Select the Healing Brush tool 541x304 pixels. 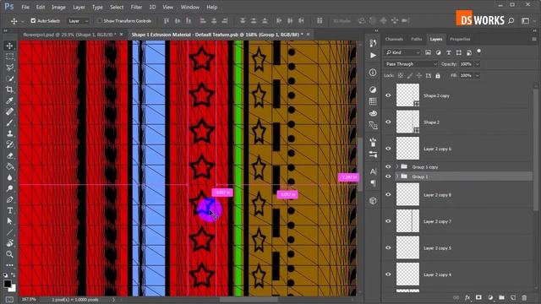coord(9,111)
